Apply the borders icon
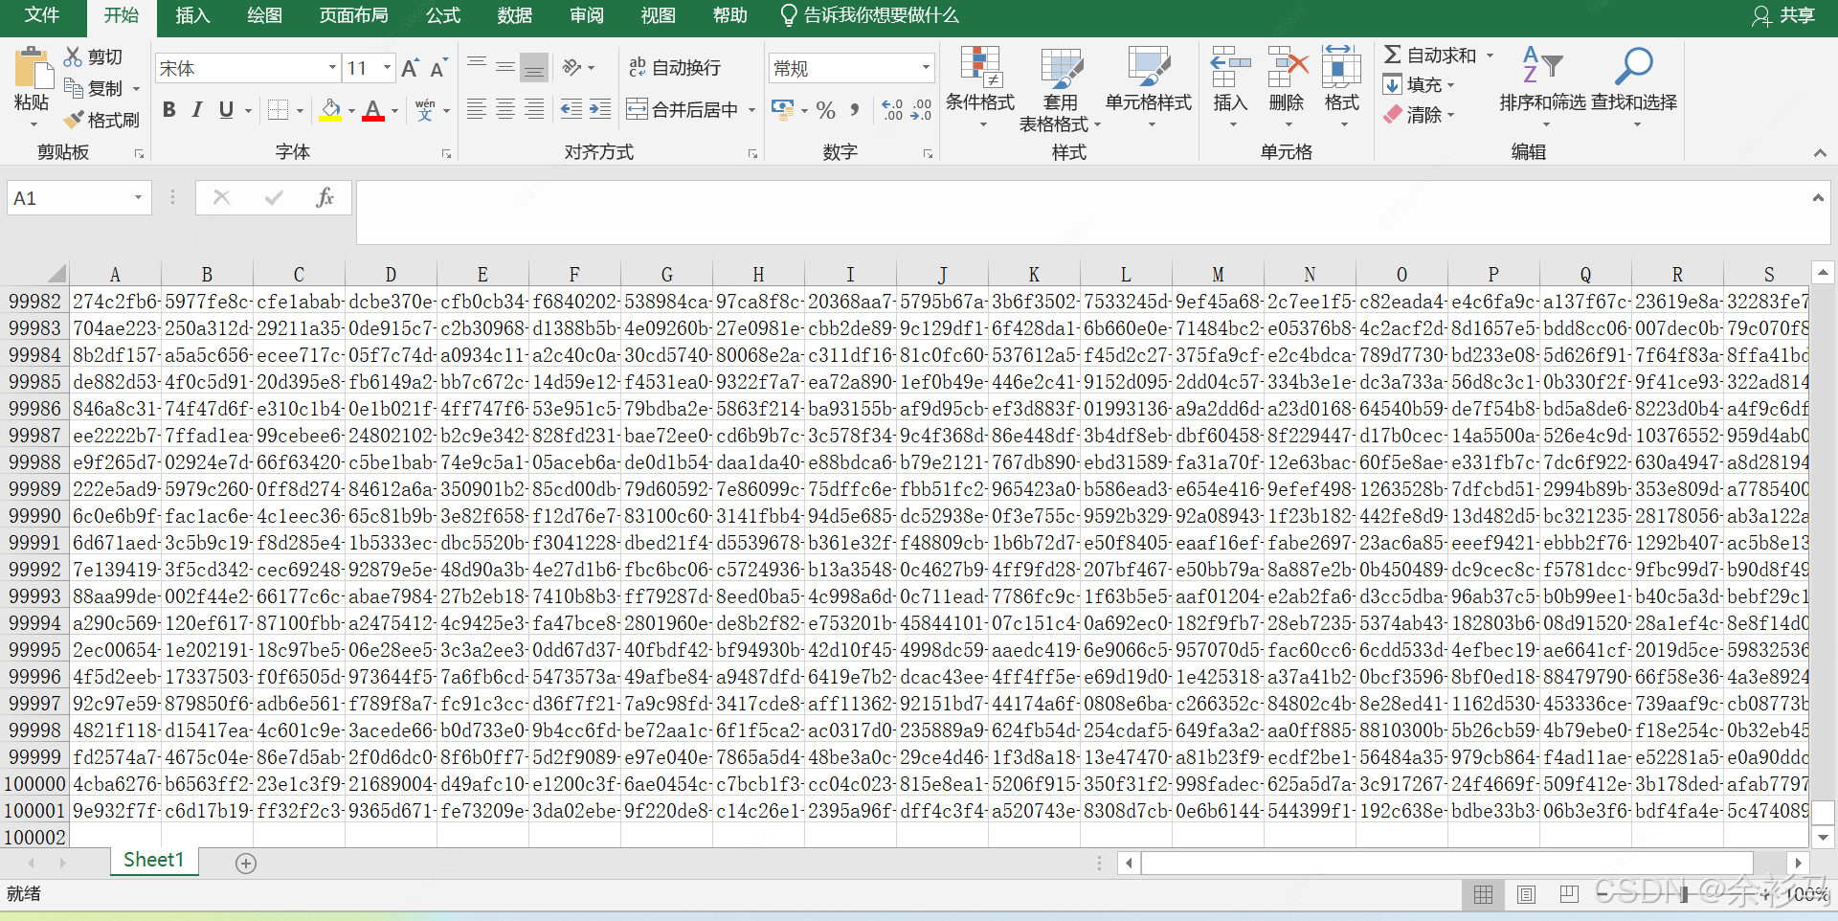Viewport: 1838px width, 921px height. click(278, 110)
